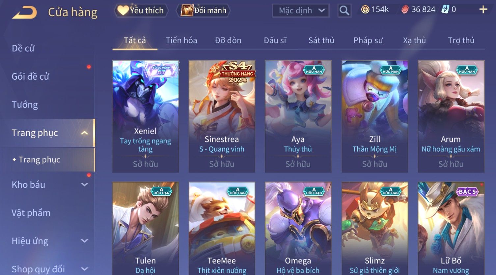
Task: Click the blue ticket icon showing 0
Action: tap(445, 10)
